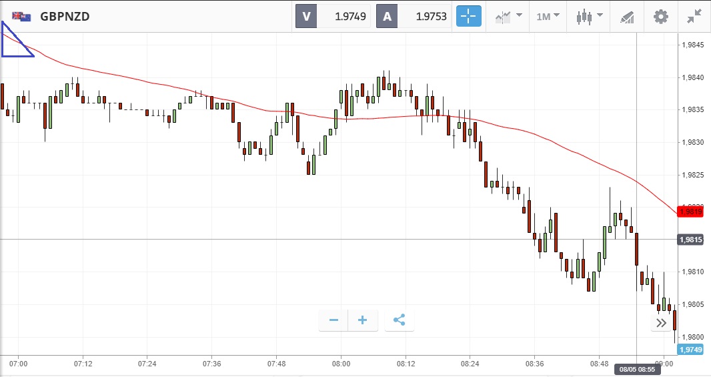This screenshot has height=377, width=711.
Task: Click the current price label 1,9749
Action: (x=690, y=350)
